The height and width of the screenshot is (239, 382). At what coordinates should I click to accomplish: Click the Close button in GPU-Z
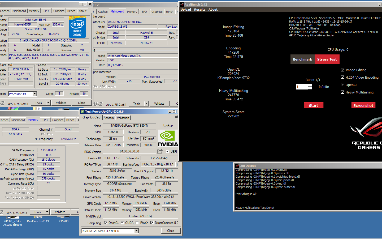pyautogui.click(x=171, y=231)
